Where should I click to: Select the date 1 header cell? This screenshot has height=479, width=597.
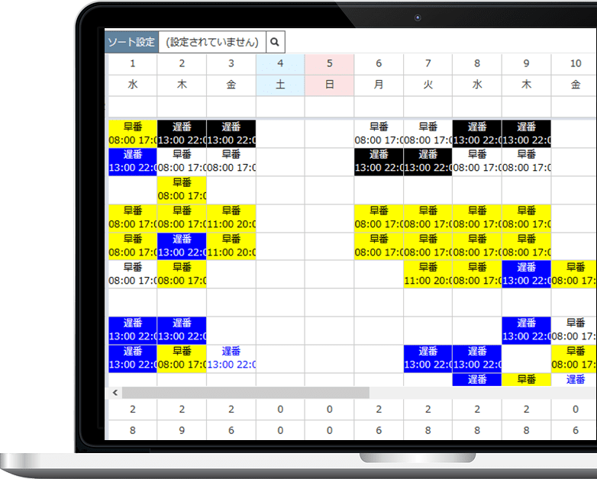pos(133,64)
